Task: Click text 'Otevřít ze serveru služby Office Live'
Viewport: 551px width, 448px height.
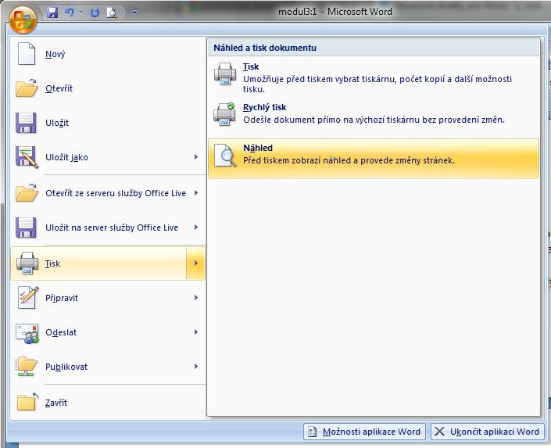Action: click(x=116, y=193)
